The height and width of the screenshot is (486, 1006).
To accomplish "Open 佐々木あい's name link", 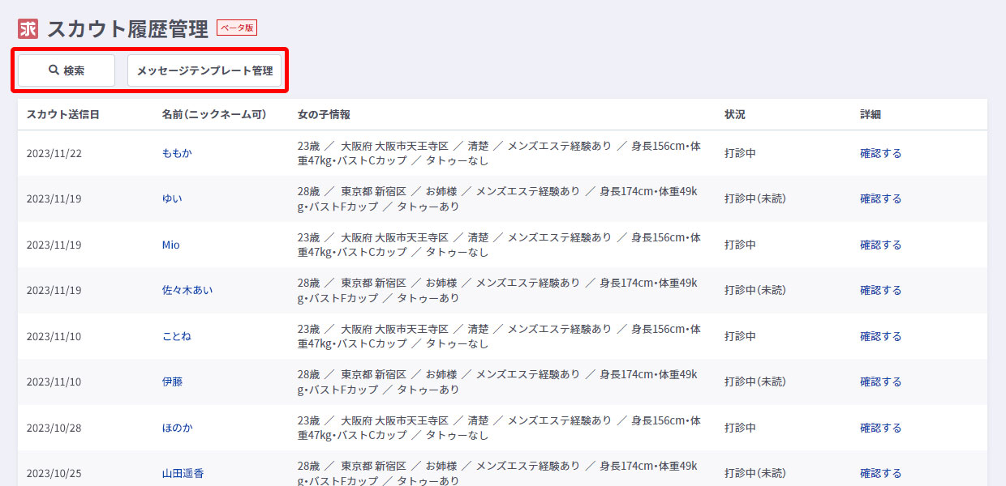I will [187, 290].
